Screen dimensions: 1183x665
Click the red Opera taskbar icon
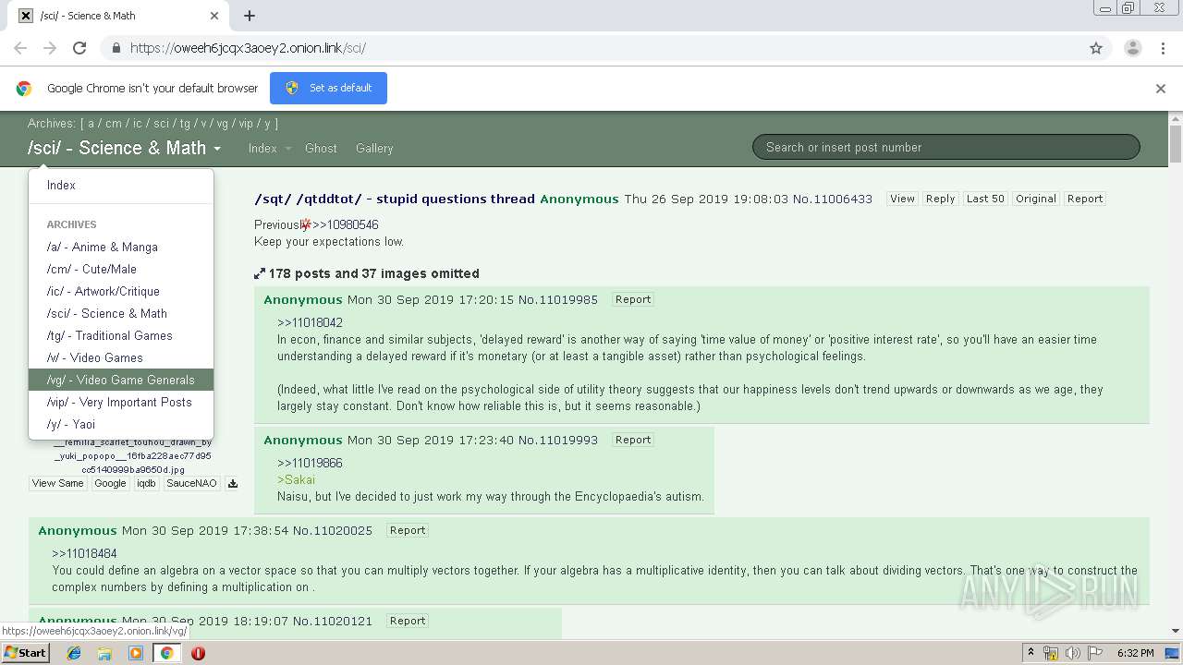tap(198, 653)
